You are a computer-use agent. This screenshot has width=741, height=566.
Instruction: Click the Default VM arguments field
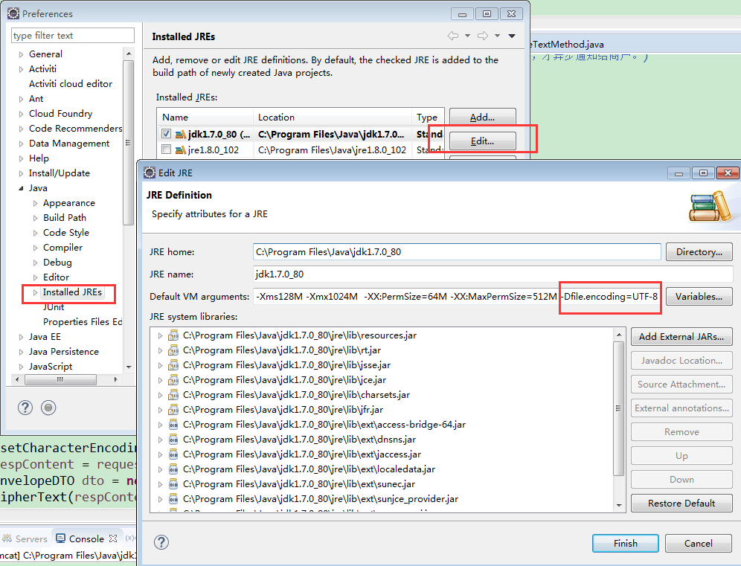coord(457,297)
